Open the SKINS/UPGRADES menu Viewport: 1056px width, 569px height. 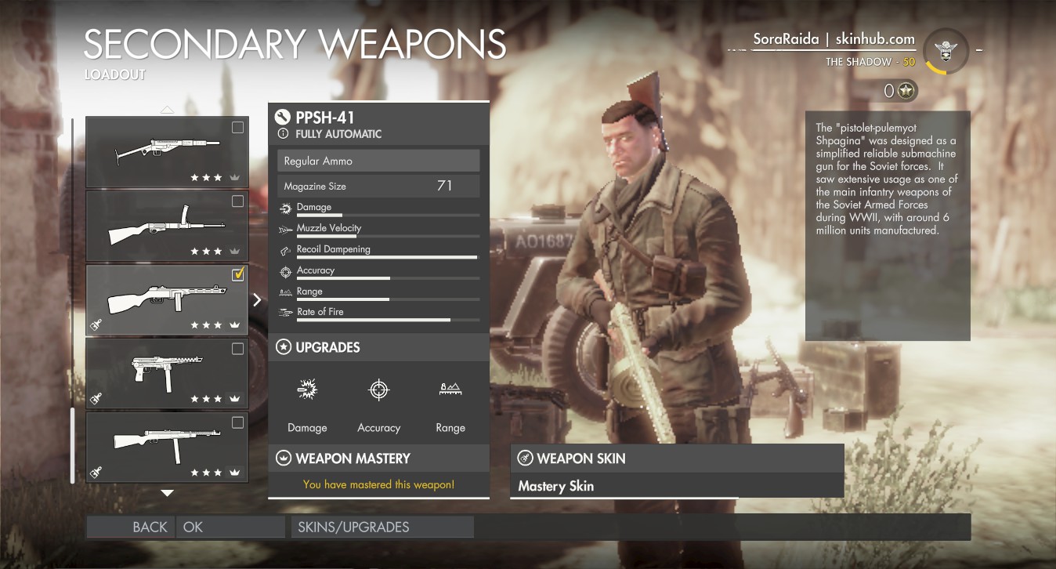pyautogui.click(x=382, y=527)
